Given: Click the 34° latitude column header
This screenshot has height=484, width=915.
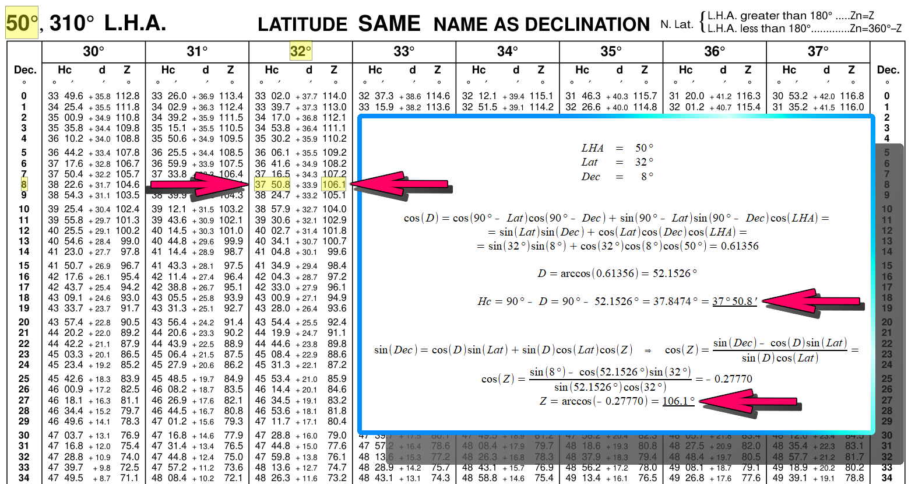Looking at the screenshot, I should click(508, 51).
